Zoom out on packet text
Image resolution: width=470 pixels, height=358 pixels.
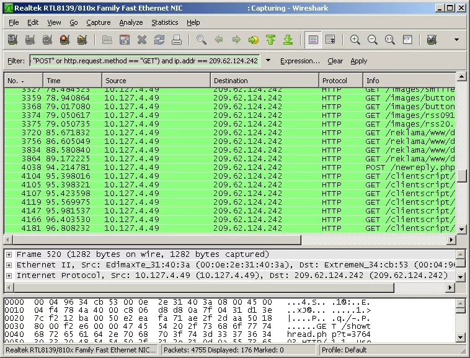click(373, 40)
